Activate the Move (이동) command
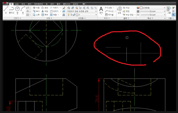 [36, 8]
